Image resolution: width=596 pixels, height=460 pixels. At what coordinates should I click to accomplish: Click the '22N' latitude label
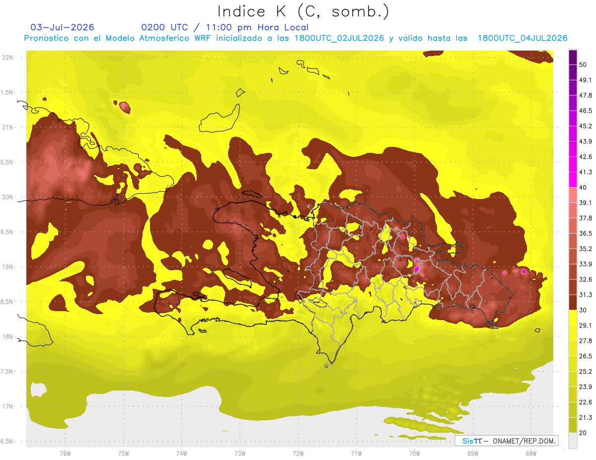coord(8,58)
